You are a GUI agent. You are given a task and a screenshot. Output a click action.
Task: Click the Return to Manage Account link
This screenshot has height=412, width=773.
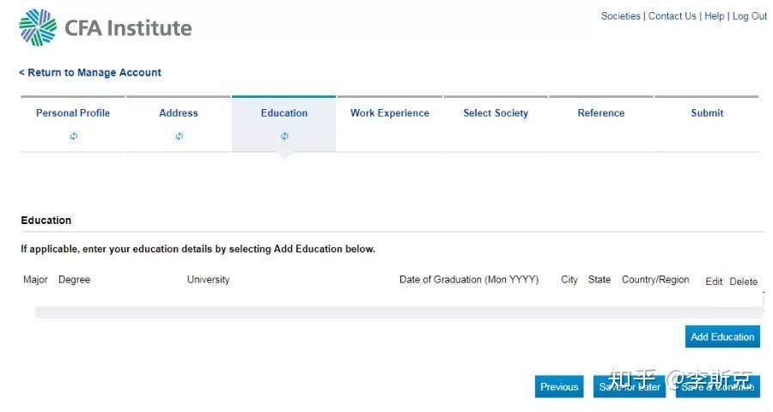tap(90, 73)
